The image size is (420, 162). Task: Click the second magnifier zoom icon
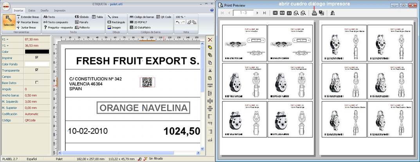(303, 13)
